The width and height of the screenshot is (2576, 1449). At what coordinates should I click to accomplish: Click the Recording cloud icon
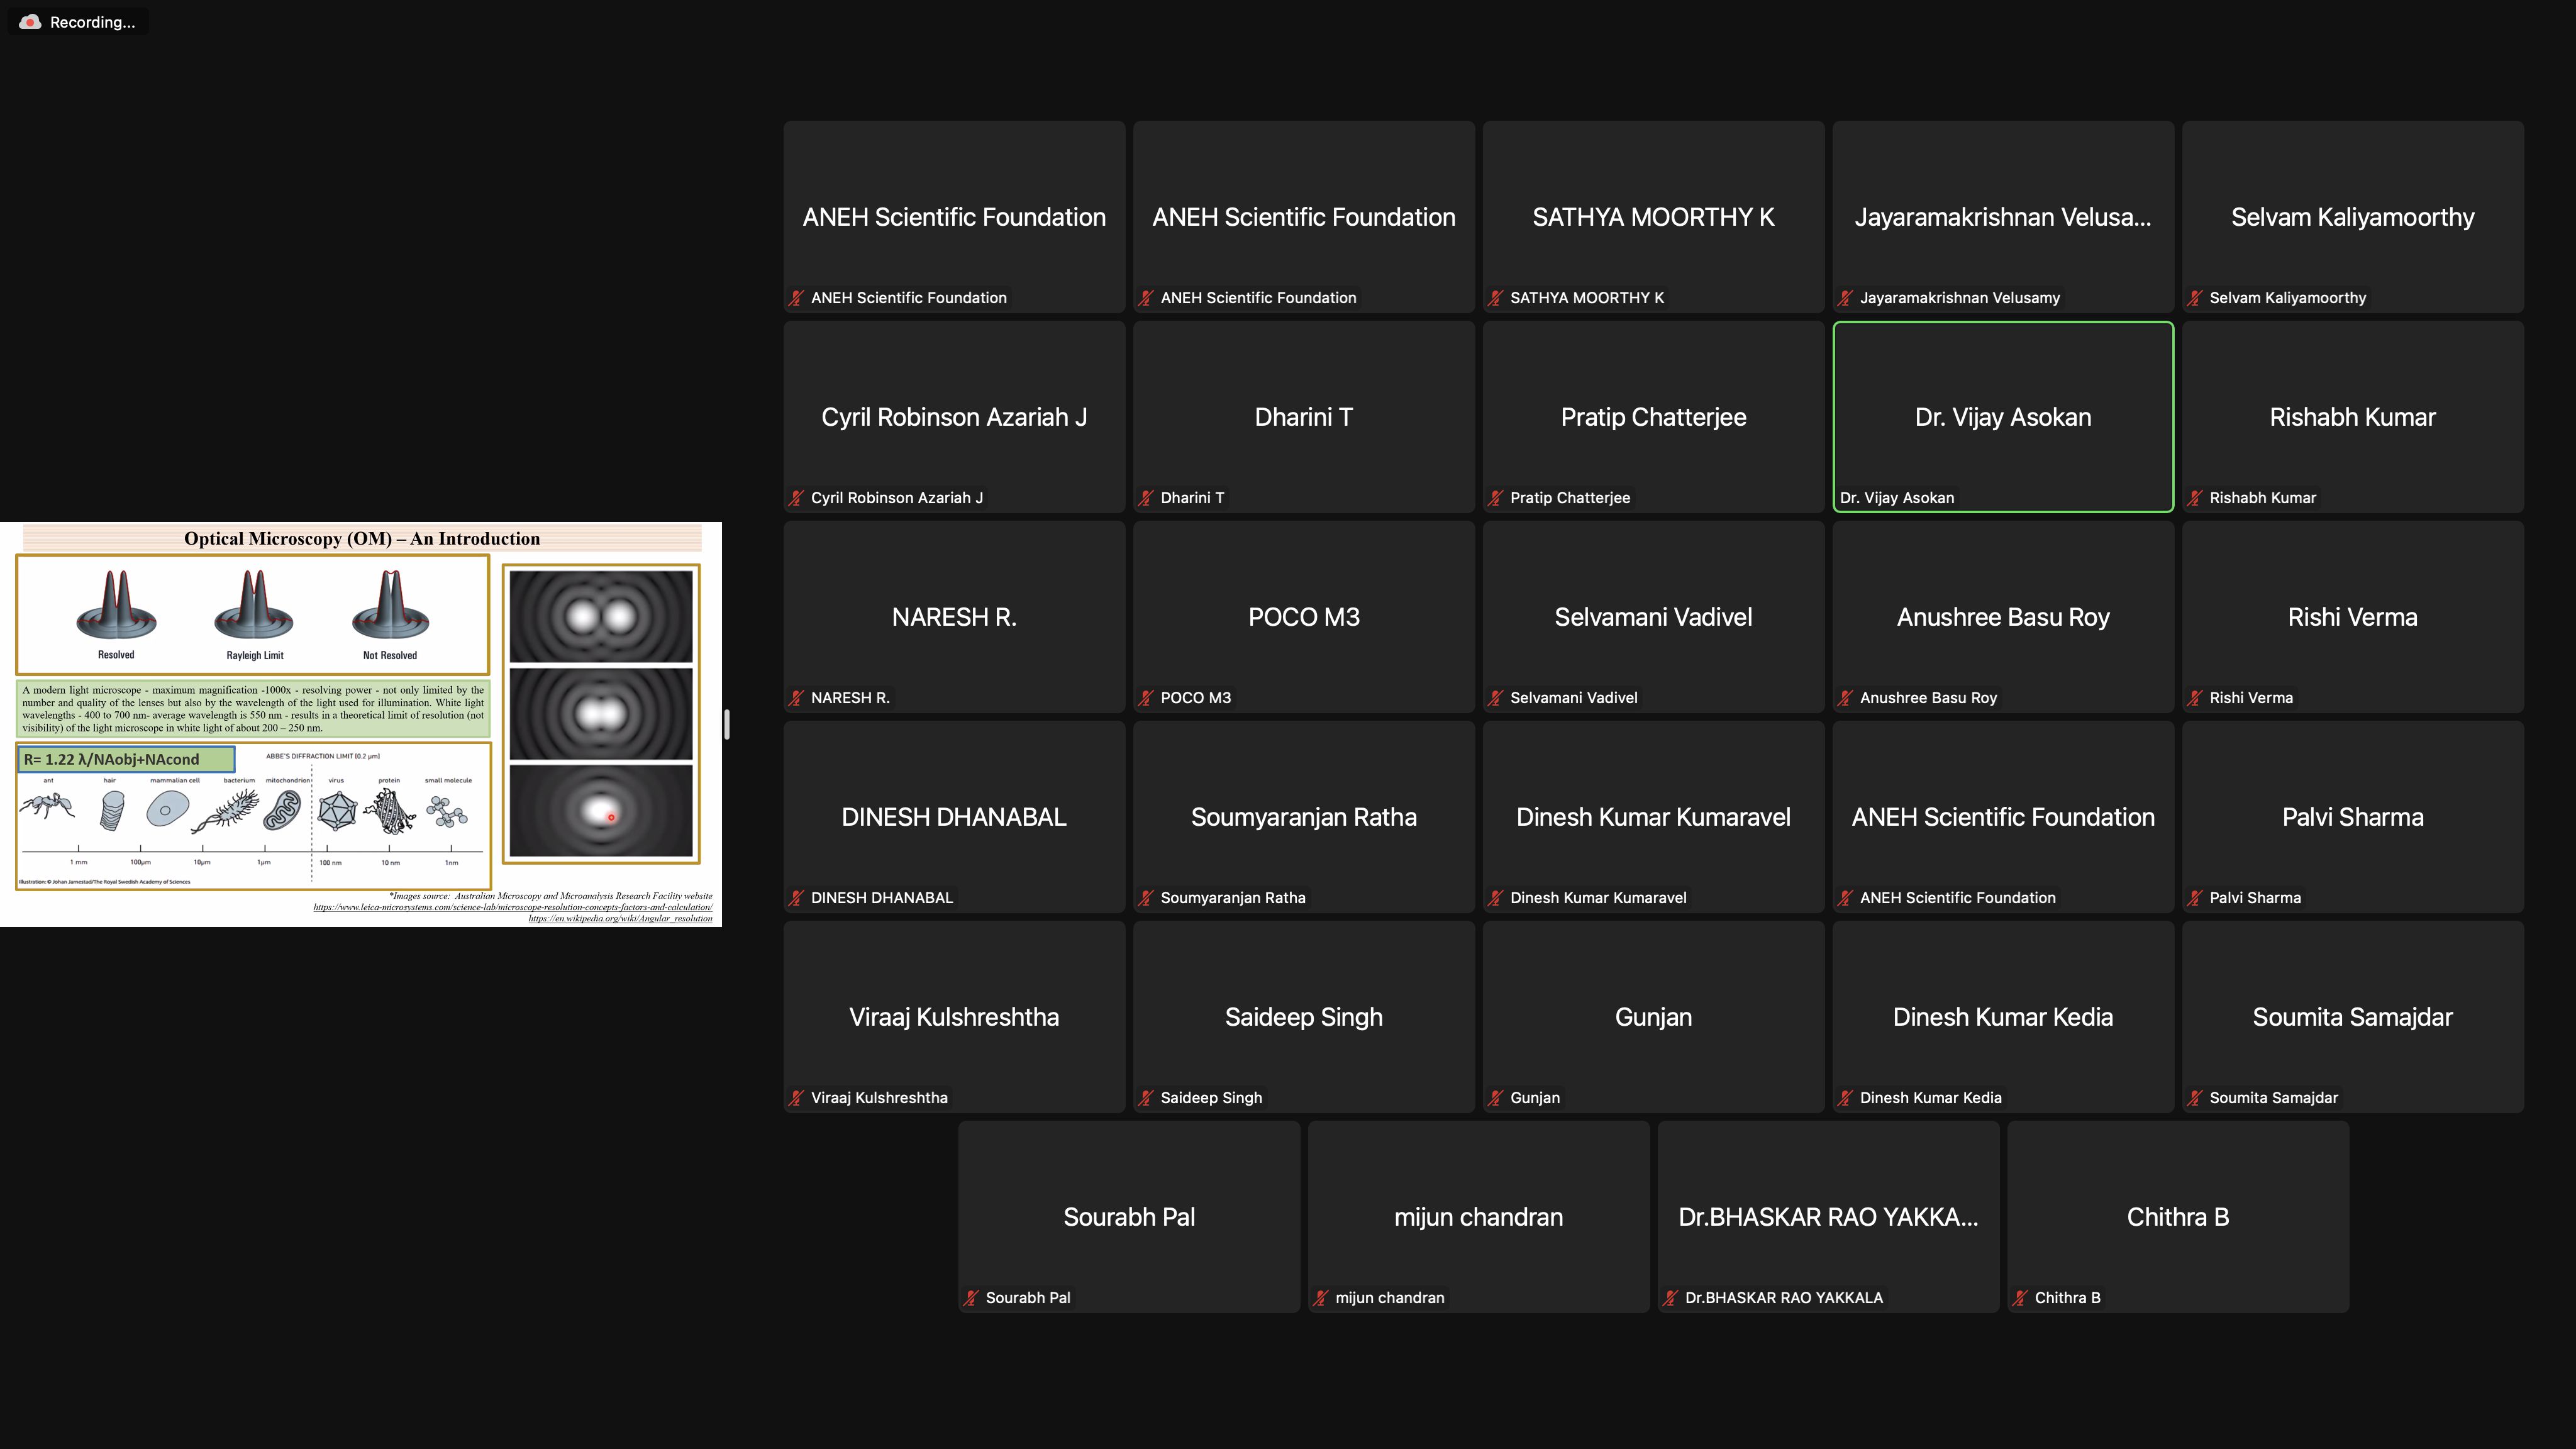pos(30,22)
